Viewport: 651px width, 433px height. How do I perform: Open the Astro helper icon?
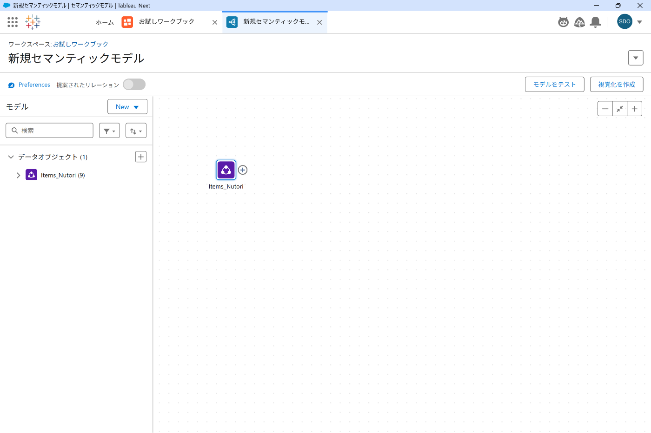pyautogui.click(x=563, y=22)
